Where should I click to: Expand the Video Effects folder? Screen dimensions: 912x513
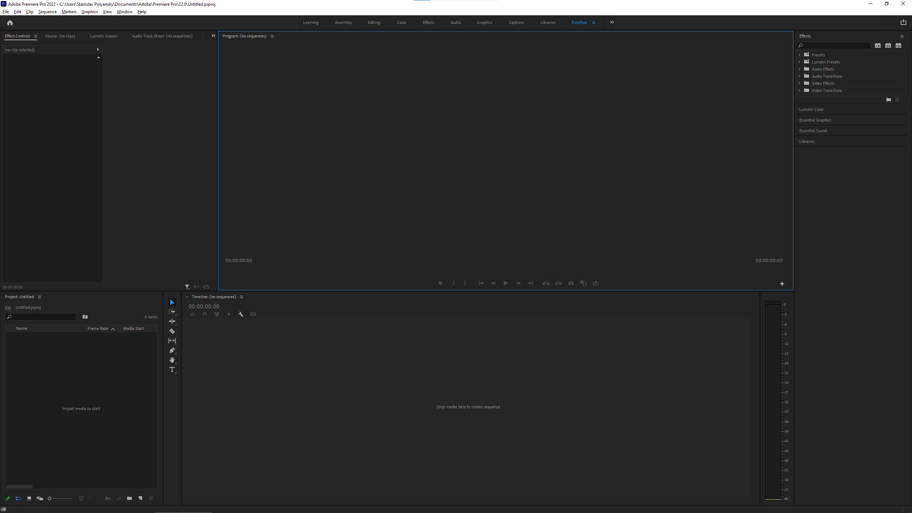tap(799, 83)
